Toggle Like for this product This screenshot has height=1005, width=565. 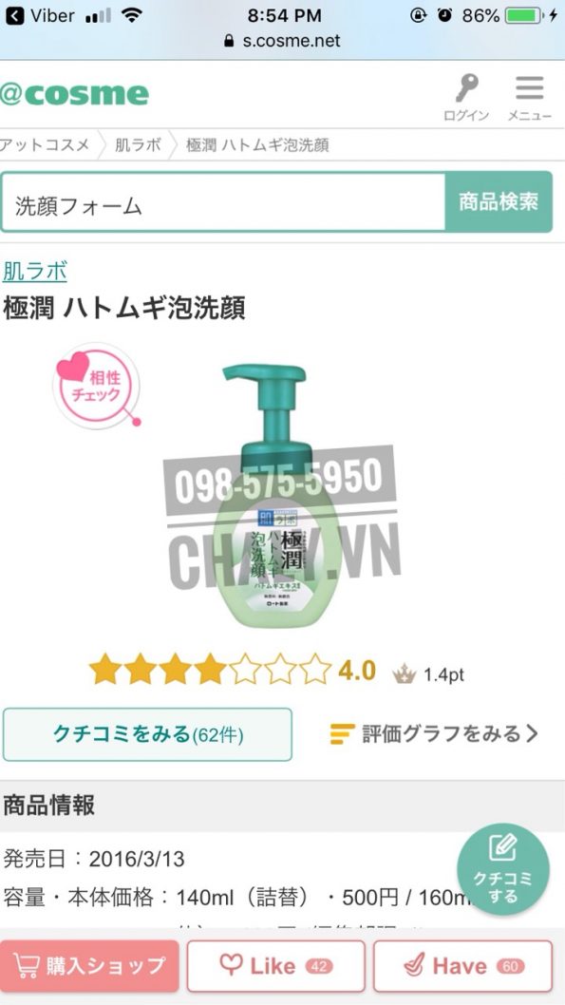pos(275,966)
